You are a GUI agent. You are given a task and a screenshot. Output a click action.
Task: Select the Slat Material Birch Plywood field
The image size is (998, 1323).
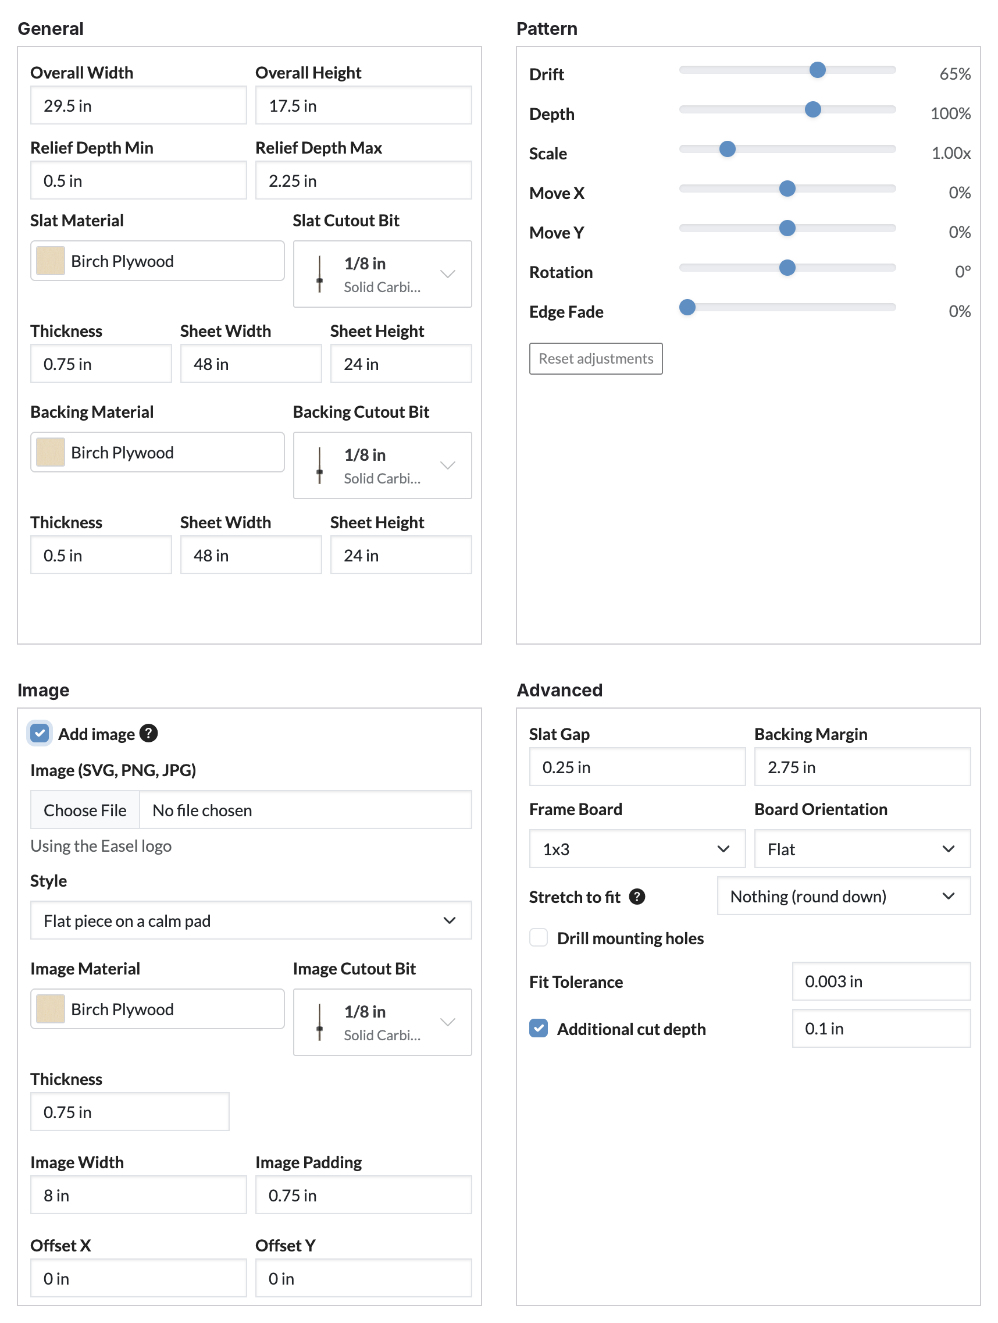(x=157, y=261)
